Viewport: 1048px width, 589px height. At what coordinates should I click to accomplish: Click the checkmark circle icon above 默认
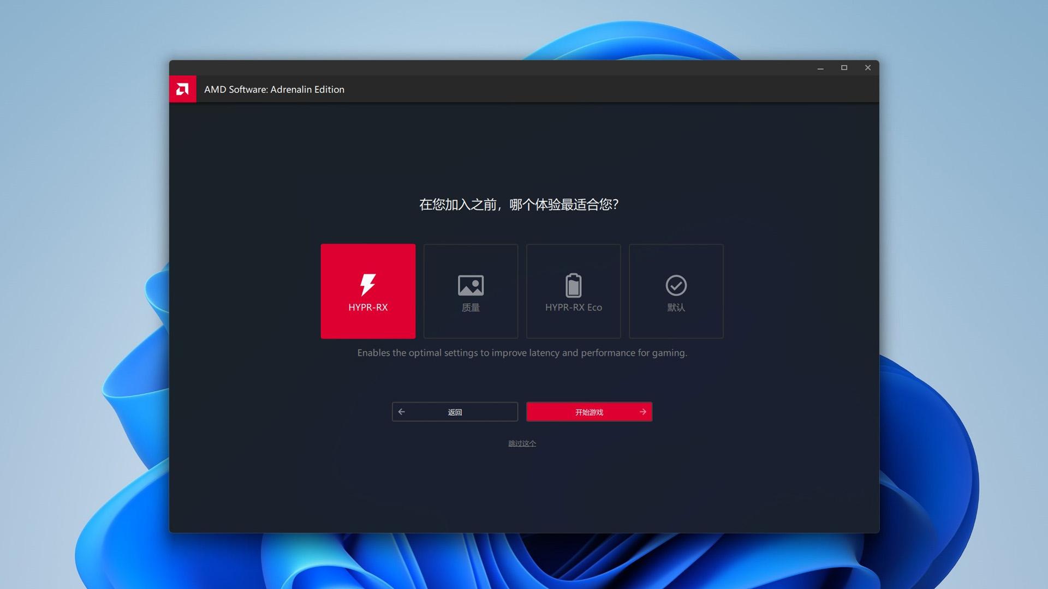[676, 285]
